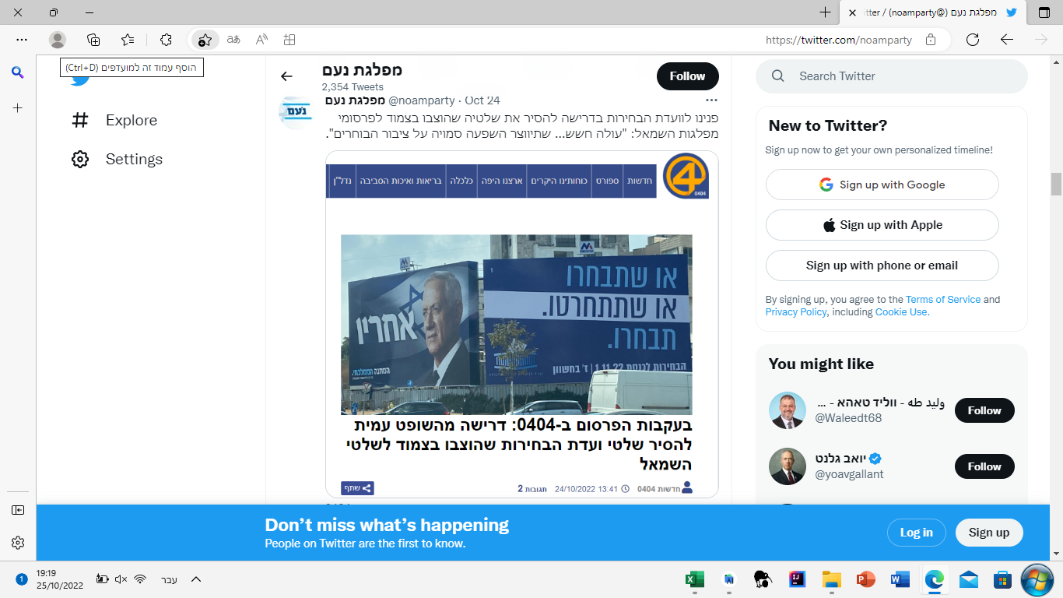Open Settings in Twitter navigation
Screen dimensions: 1063x598
117,159
